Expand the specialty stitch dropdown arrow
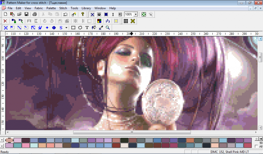263x154 pixels. pyautogui.click(x=66, y=28)
